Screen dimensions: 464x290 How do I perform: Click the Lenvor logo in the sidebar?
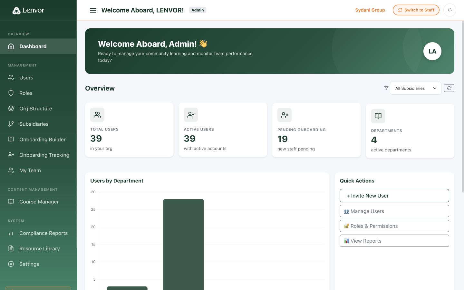point(28,10)
